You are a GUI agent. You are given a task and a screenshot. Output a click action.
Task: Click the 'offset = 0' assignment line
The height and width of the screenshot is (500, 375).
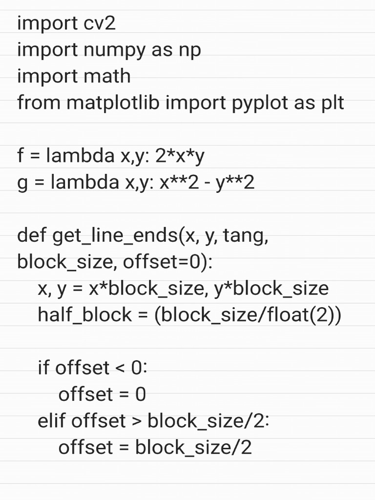102,394
